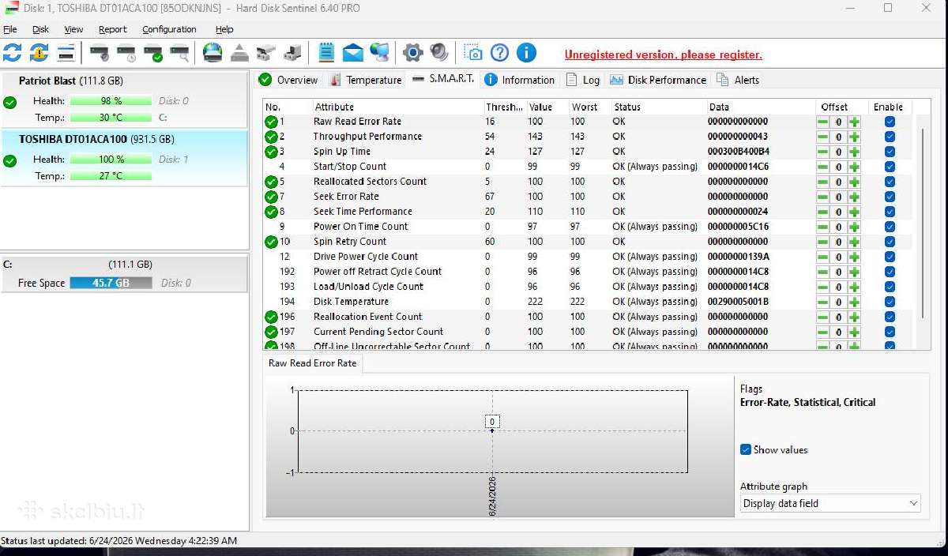Image resolution: width=948 pixels, height=556 pixels.
Task: Click the eject triangle toolbar icon
Action: pos(240,53)
